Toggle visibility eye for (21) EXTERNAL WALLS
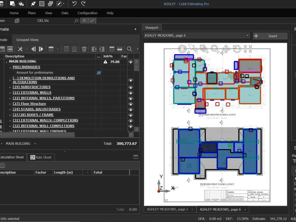The width and height of the screenshot is (296, 222). click(x=131, y=93)
